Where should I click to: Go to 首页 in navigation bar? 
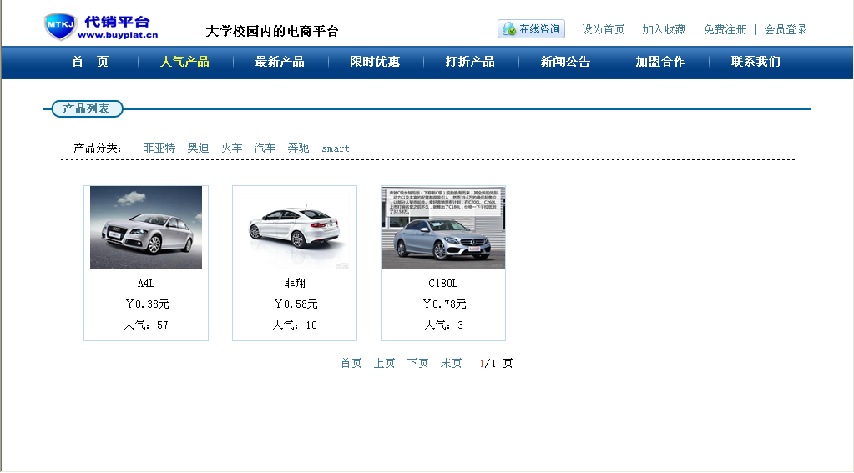pos(90,62)
